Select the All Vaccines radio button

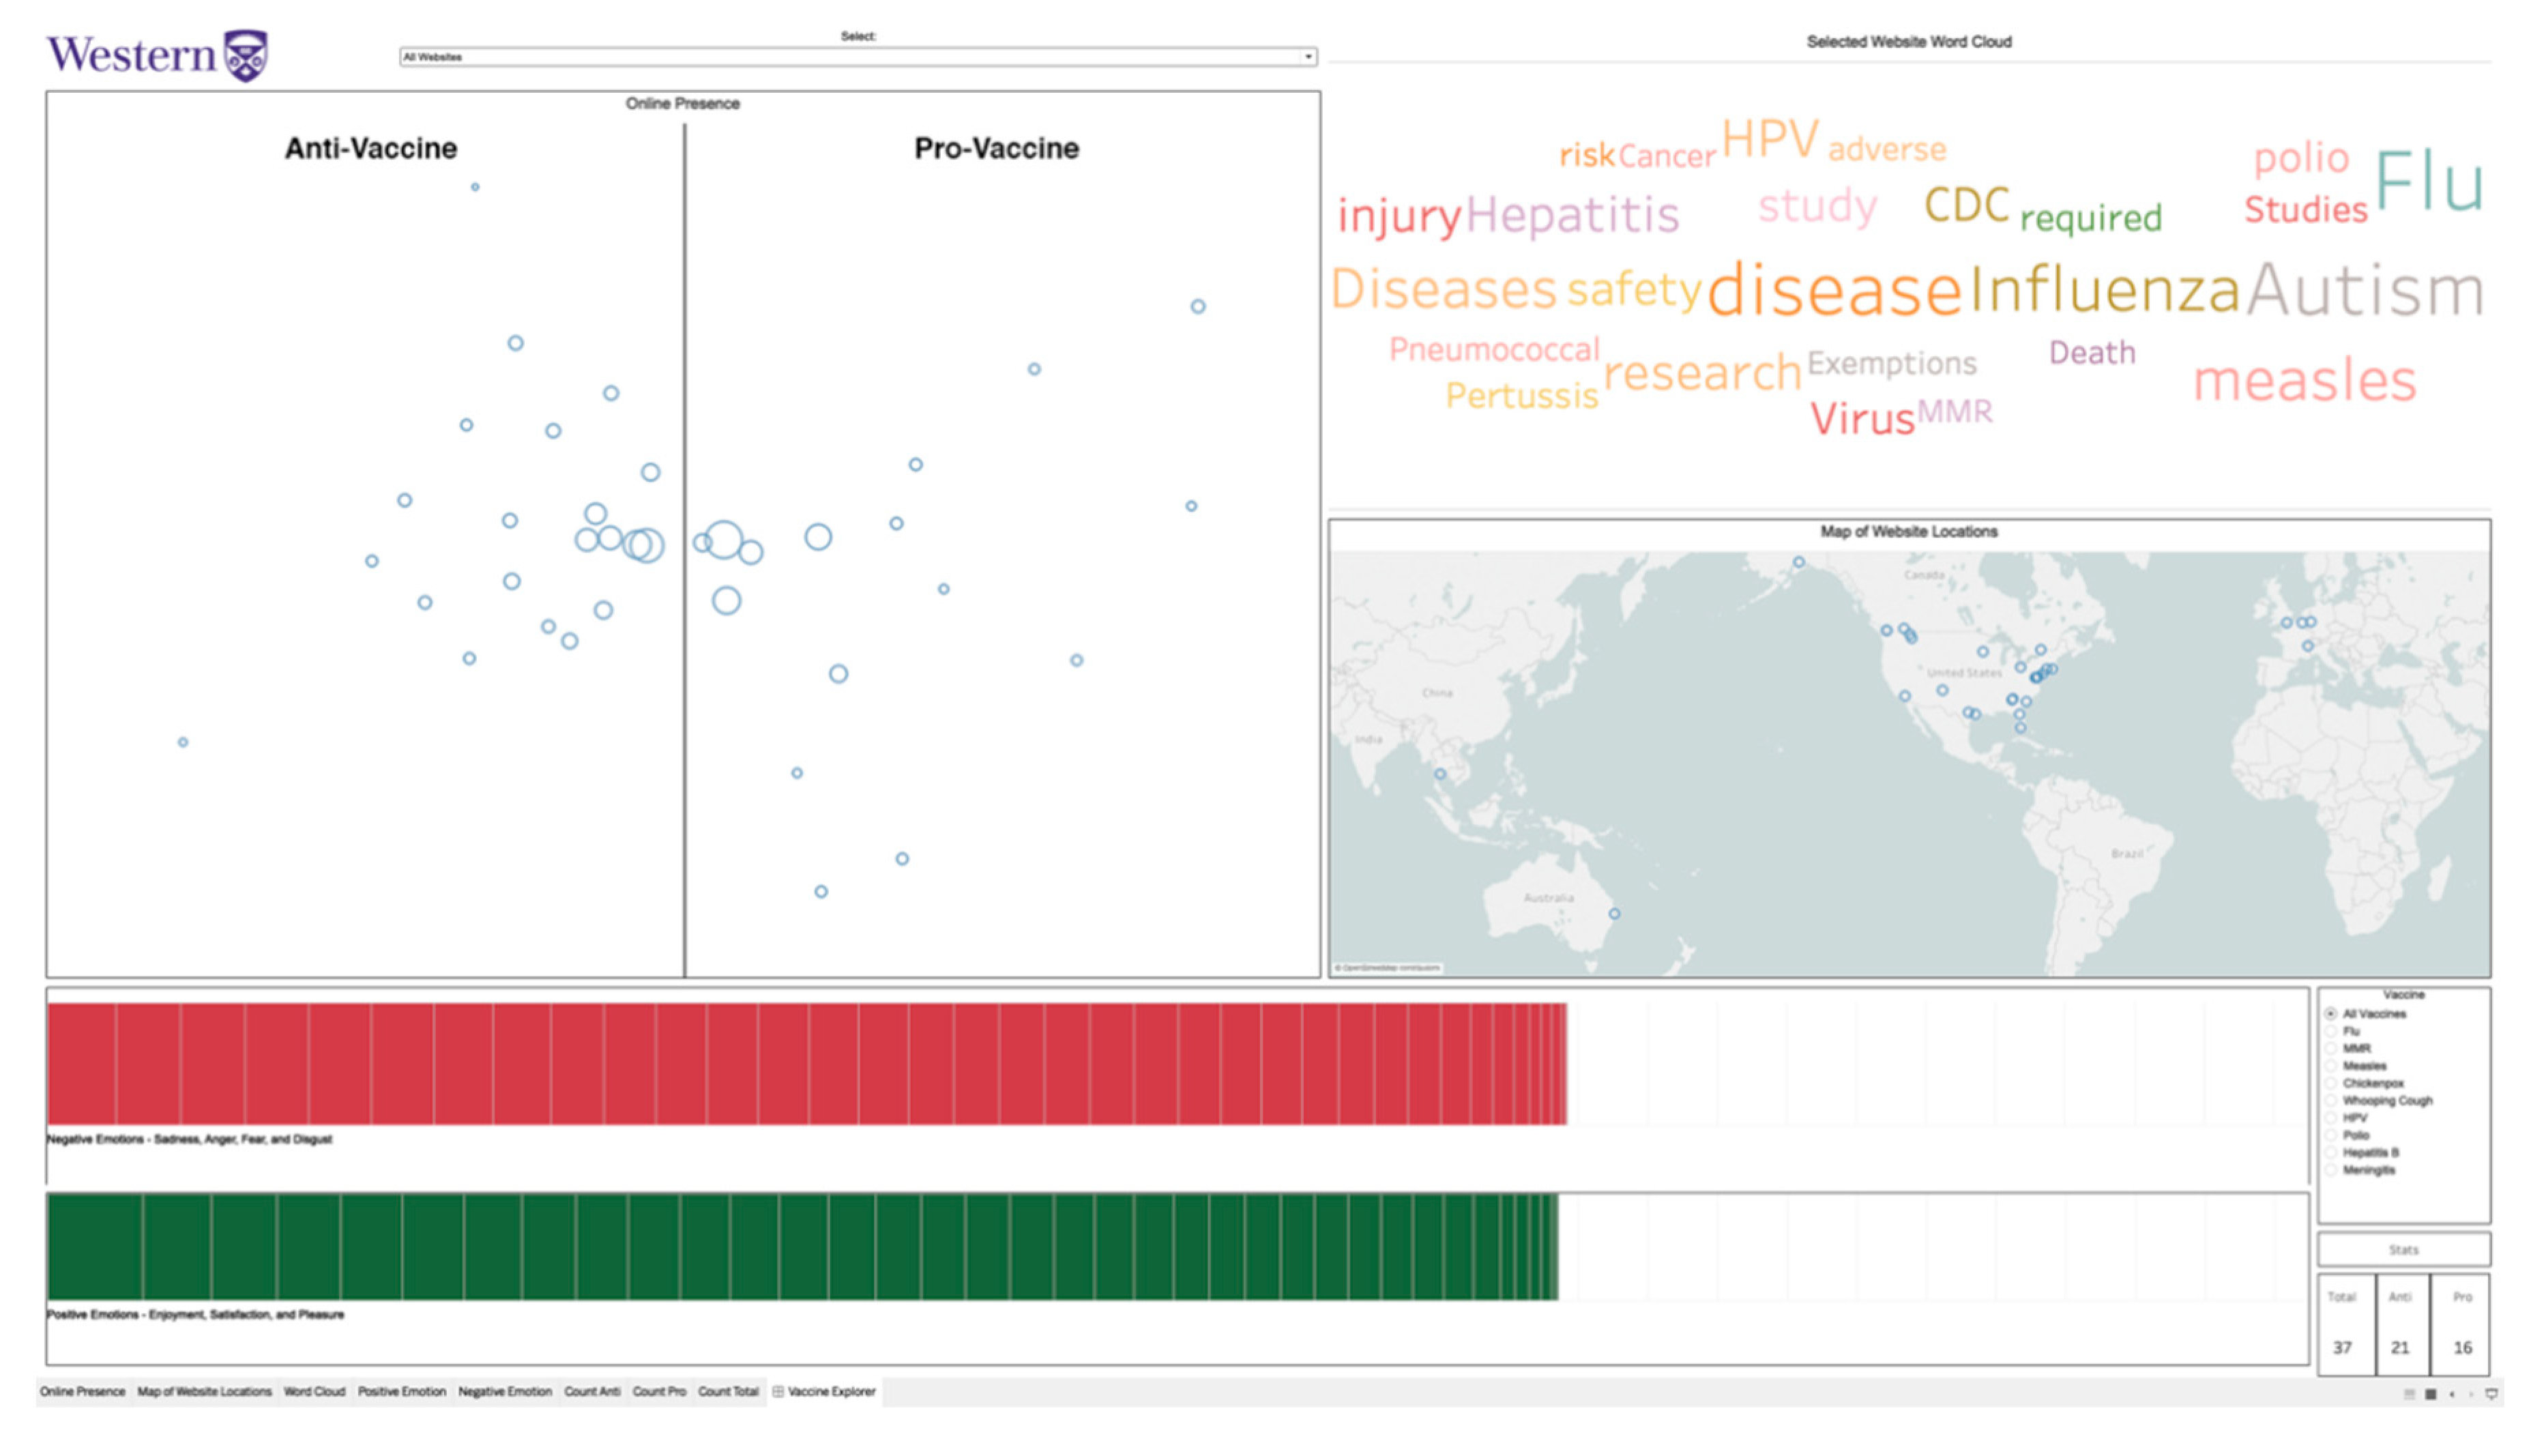click(2331, 1014)
